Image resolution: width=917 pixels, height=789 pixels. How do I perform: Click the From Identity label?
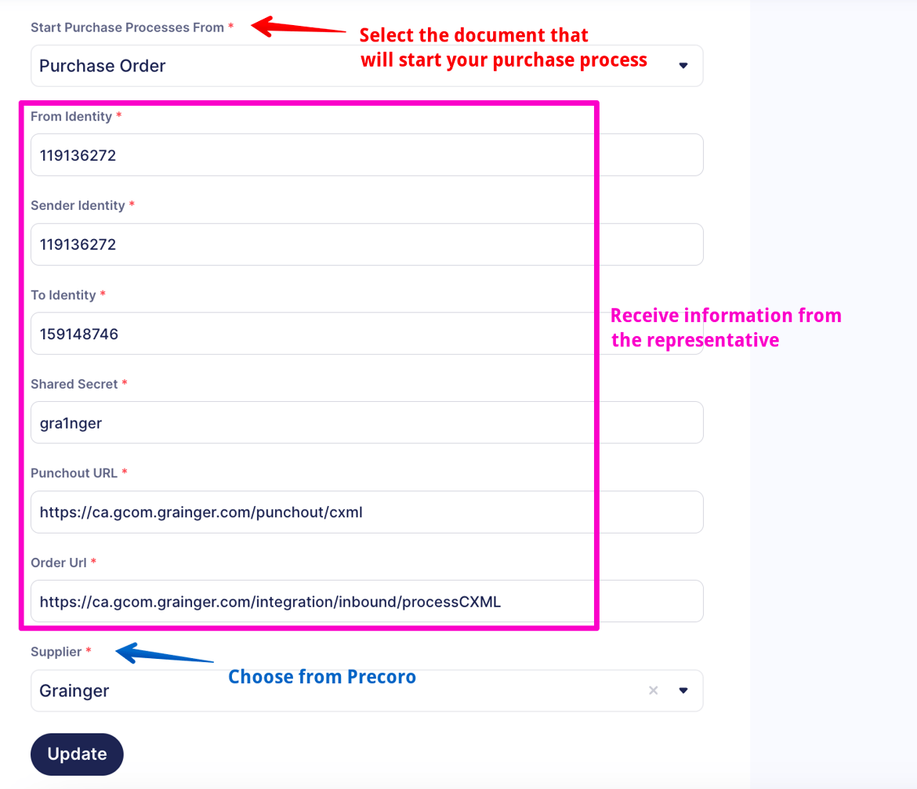click(71, 116)
